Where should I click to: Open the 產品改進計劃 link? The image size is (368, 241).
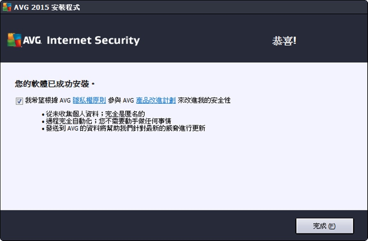click(156, 100)
